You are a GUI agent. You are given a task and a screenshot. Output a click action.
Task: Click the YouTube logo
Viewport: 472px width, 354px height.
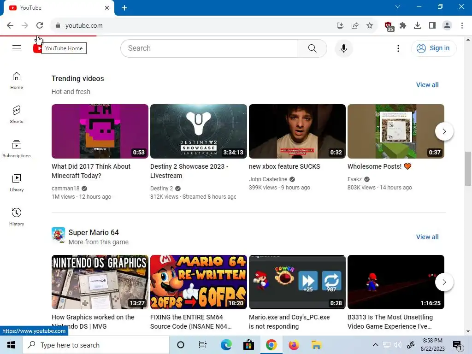38,48
